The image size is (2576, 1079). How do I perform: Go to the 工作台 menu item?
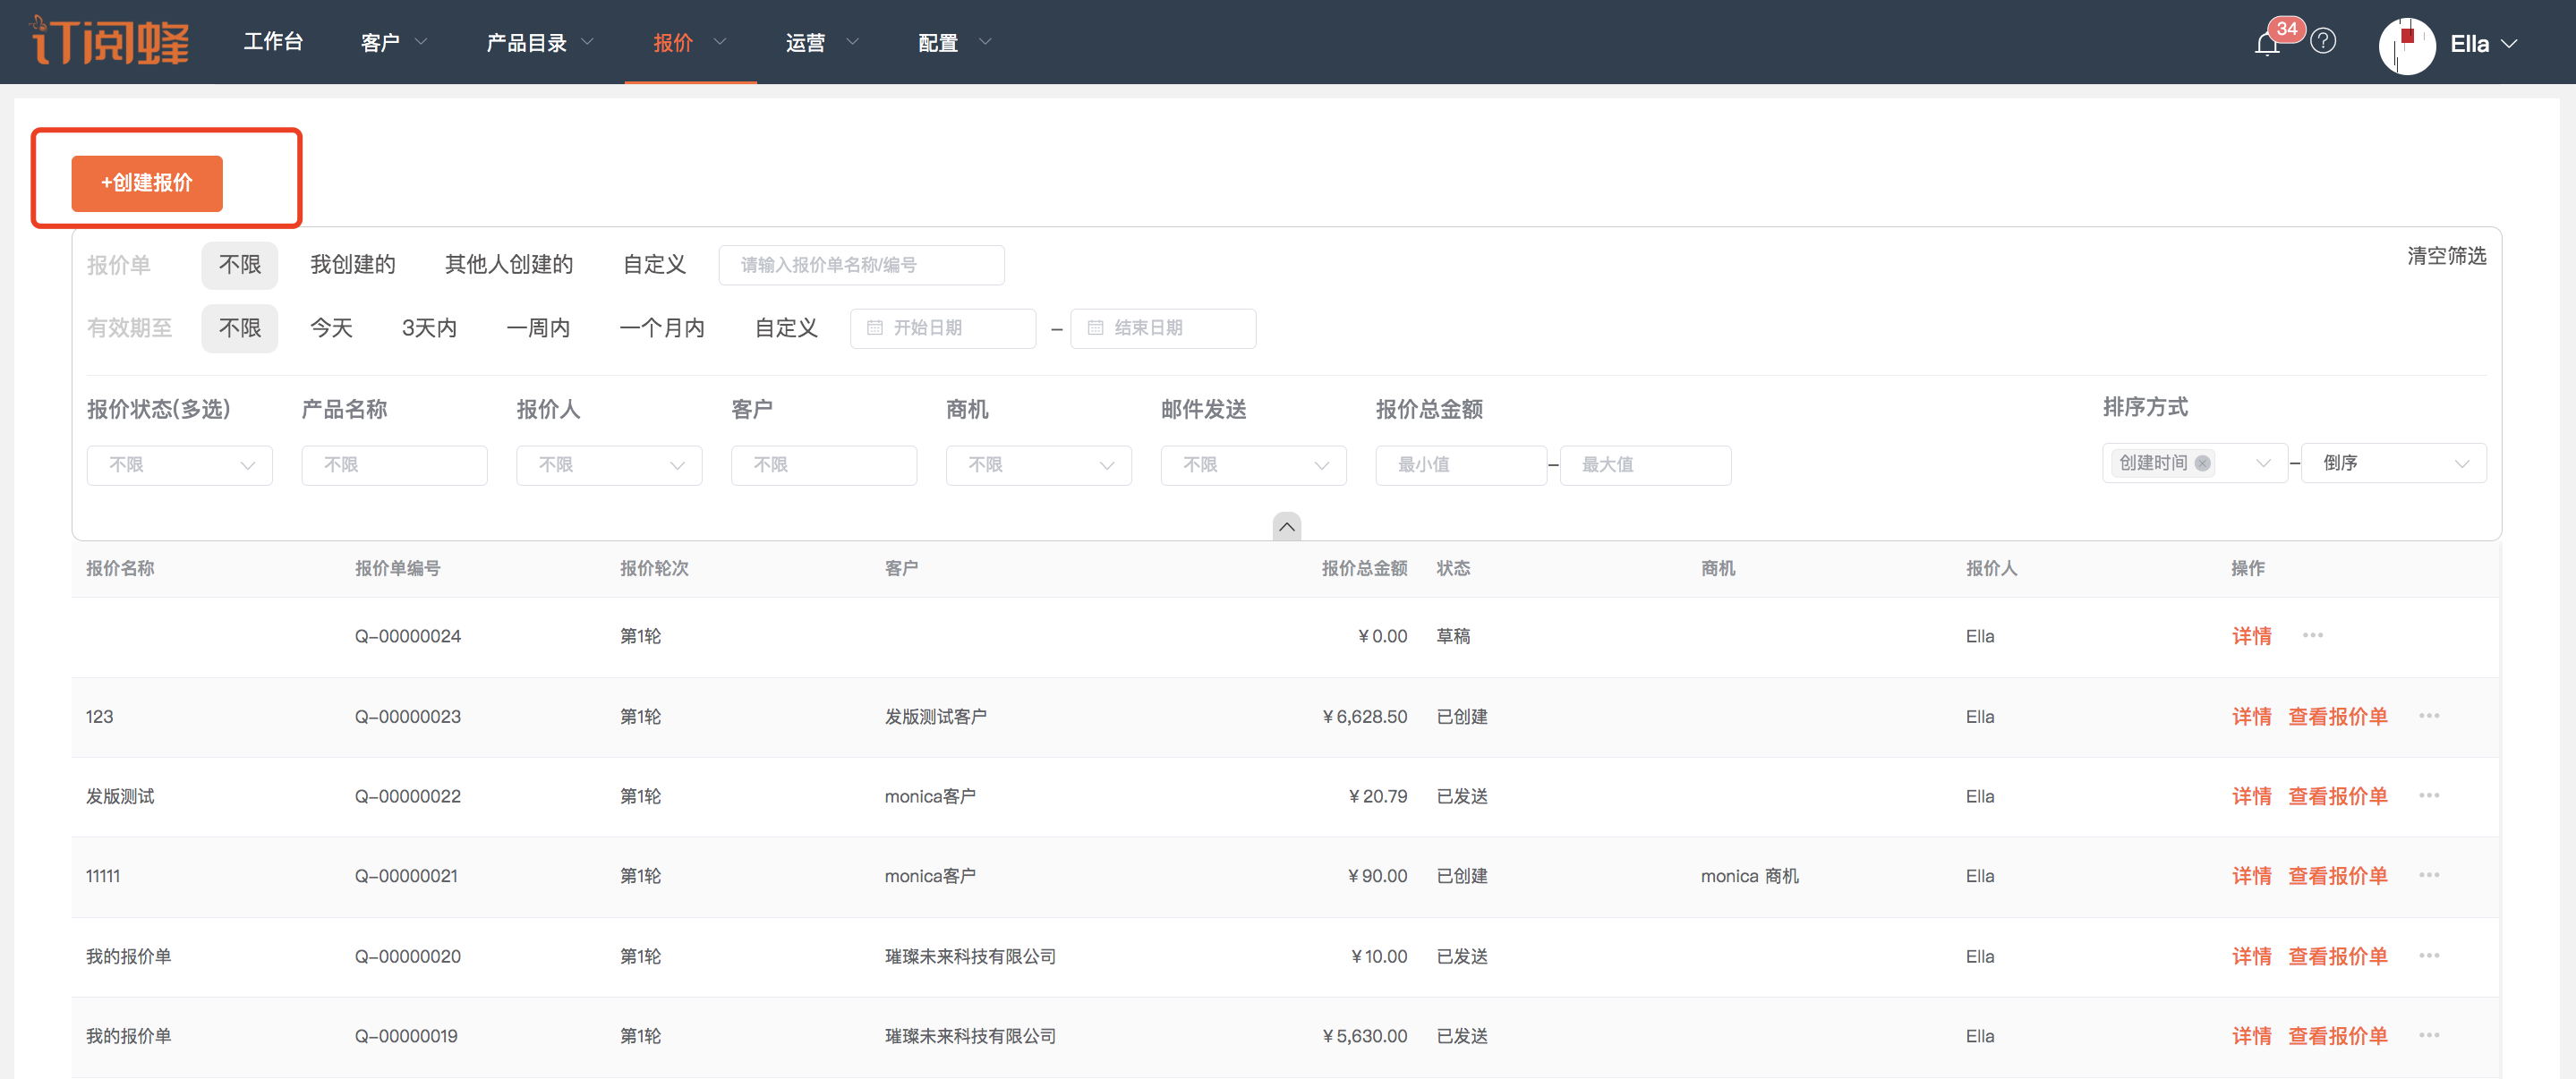pos(272,42)
